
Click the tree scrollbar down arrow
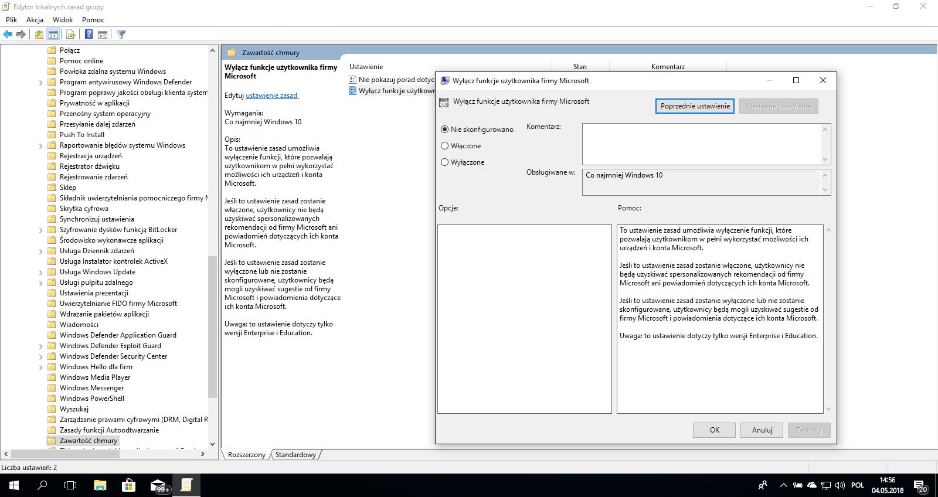point(212,444)
